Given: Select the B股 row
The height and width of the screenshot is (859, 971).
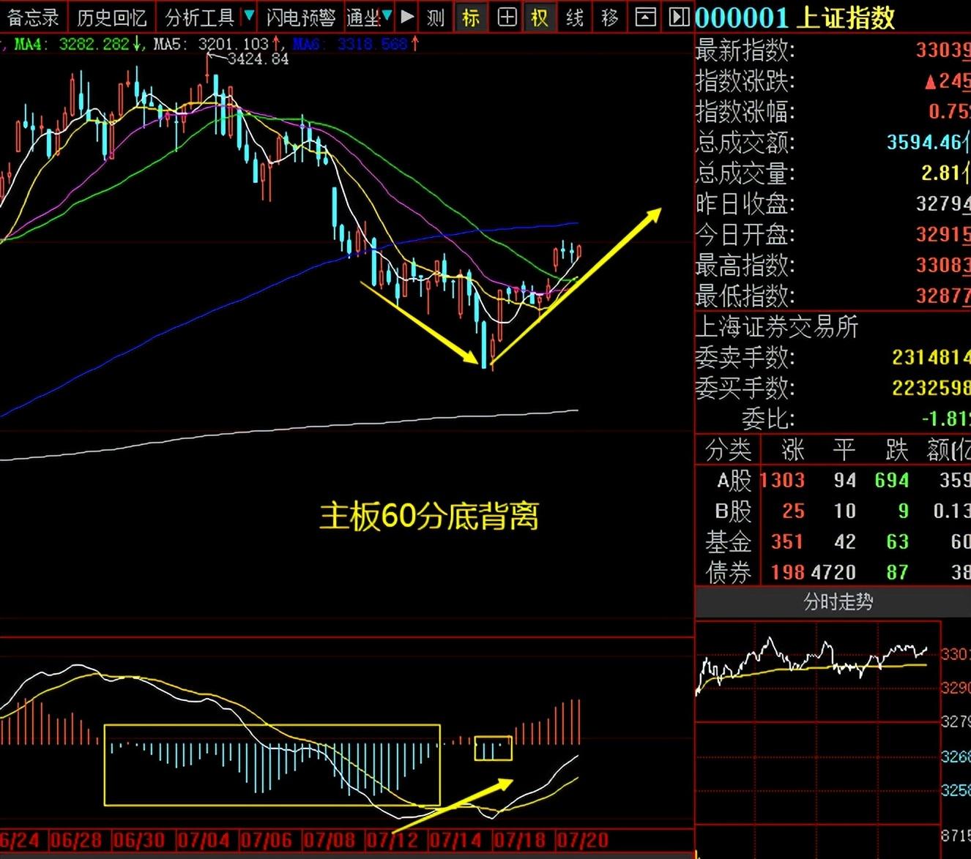Looking at the screenshot, I should (833, 511).
